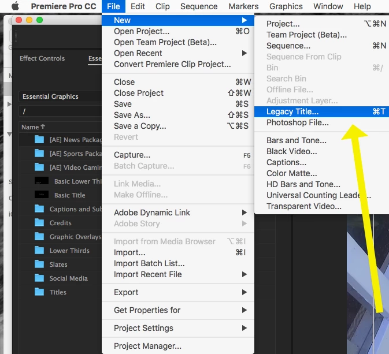Image resolution: width=389 pixels, height=354 pixels.
Task: Open the [AE] Sports Package folder icon
Action: [39, 154]
